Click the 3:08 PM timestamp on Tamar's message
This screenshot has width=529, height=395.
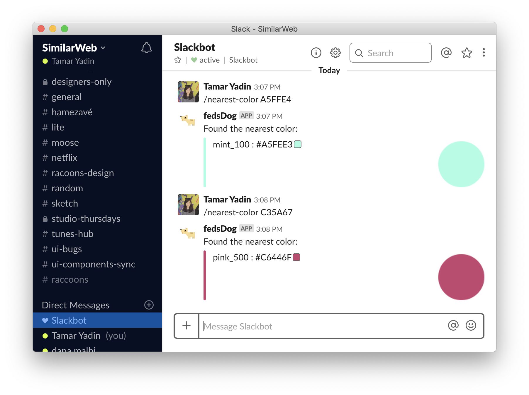pyautogui.click(x=267, y=200)
